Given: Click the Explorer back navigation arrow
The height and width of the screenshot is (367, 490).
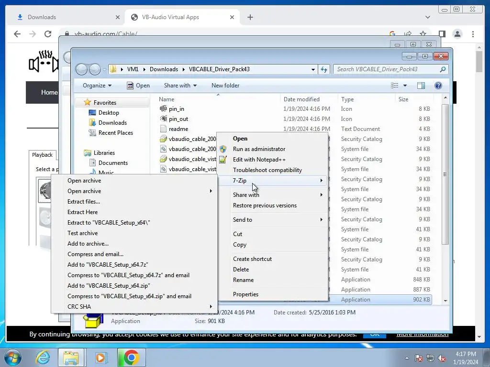Looking at the screenshot, I should coord(81,69).
